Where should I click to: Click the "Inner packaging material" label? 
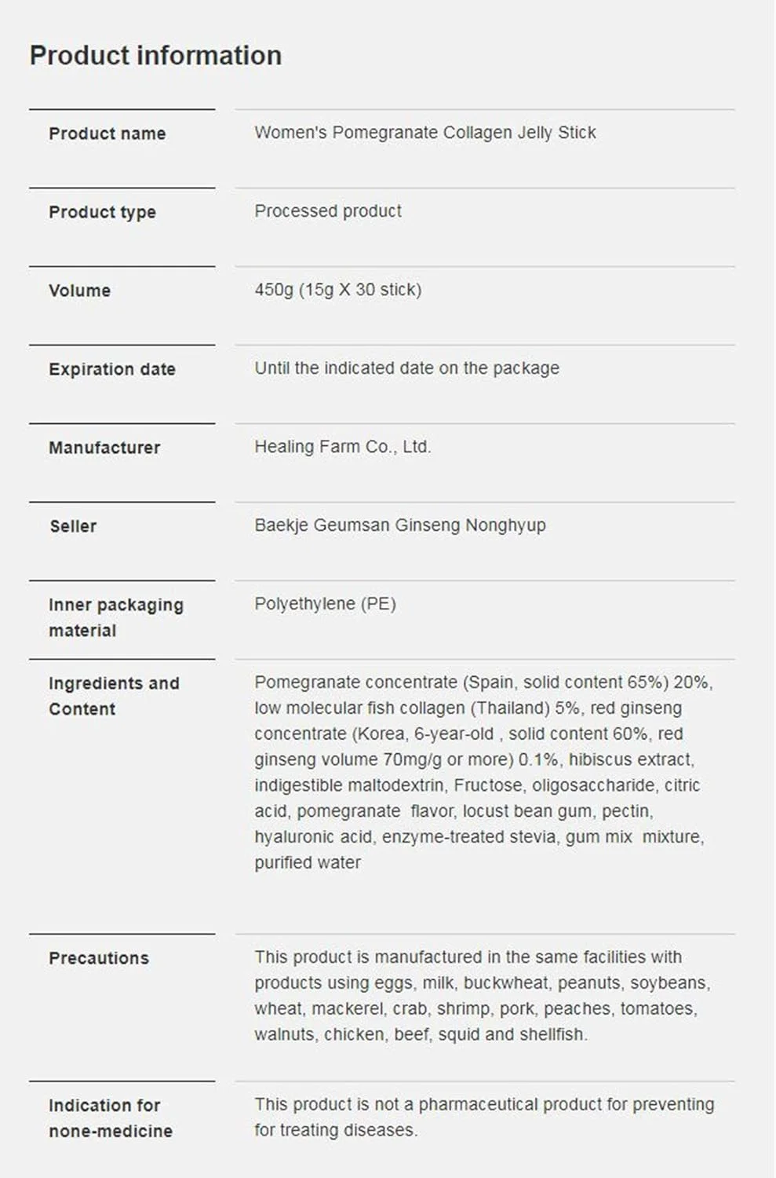click(x=115, y=617)
